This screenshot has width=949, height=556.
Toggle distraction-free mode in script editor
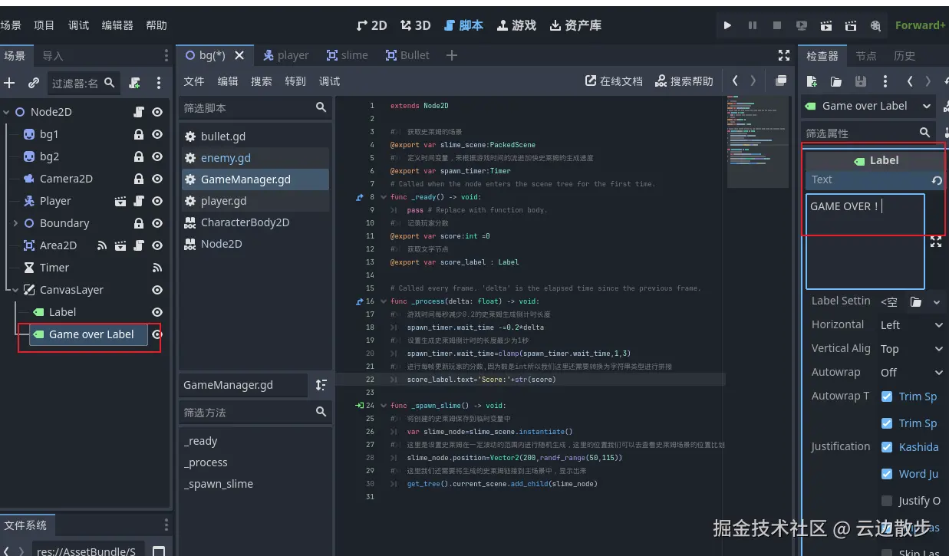784,55
